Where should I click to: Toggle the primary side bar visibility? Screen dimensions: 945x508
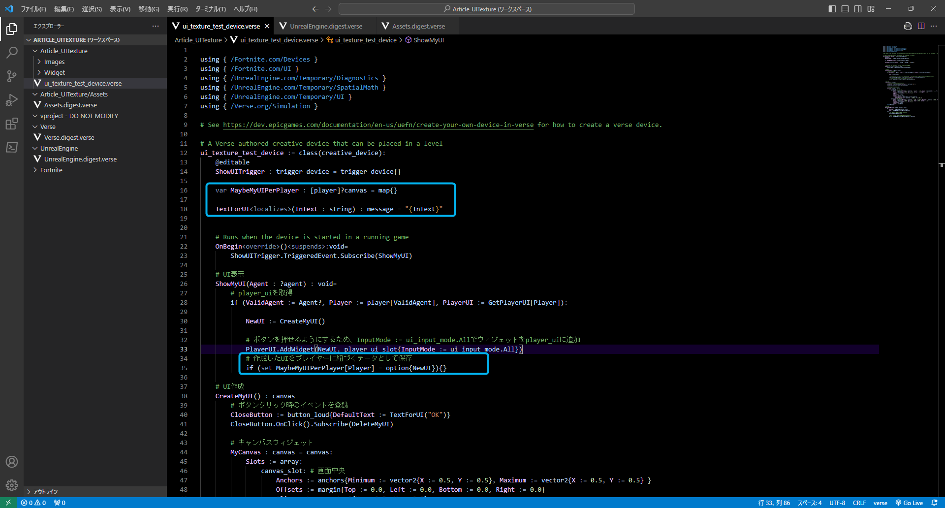832,9
